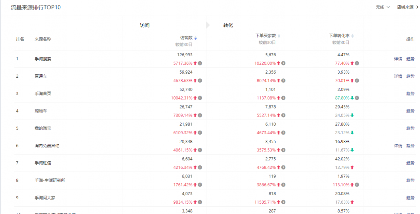The height and width of the screenshot is (214, 420).
Task: Click info icon next to 购物车 visitor growth
Action: pos(200,115)
